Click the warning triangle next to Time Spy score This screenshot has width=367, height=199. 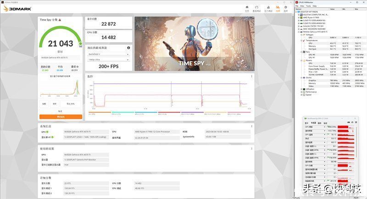tap(60, 20)
